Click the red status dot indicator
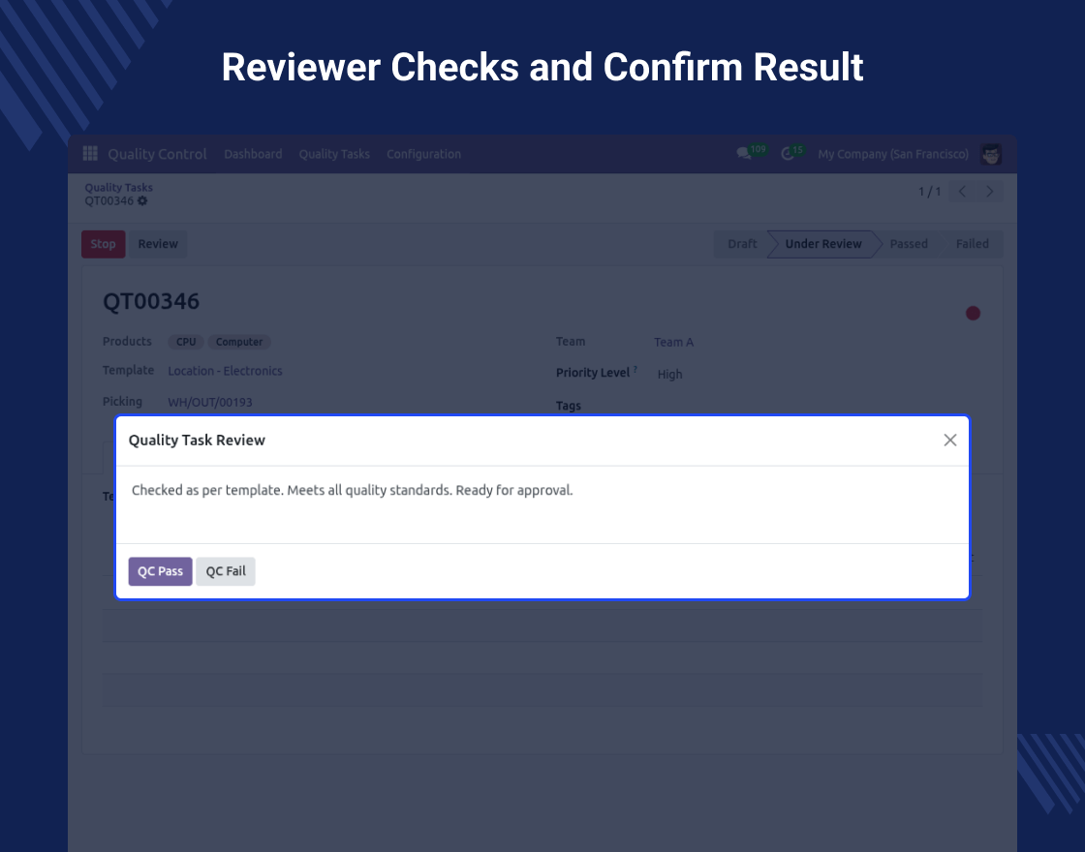The width and height of the screenshot is (1085, 852). click(x=973, y=314)
